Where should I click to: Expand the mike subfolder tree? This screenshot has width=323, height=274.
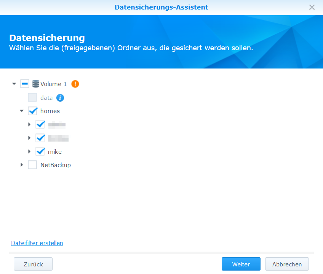click(x=29, y=151)
